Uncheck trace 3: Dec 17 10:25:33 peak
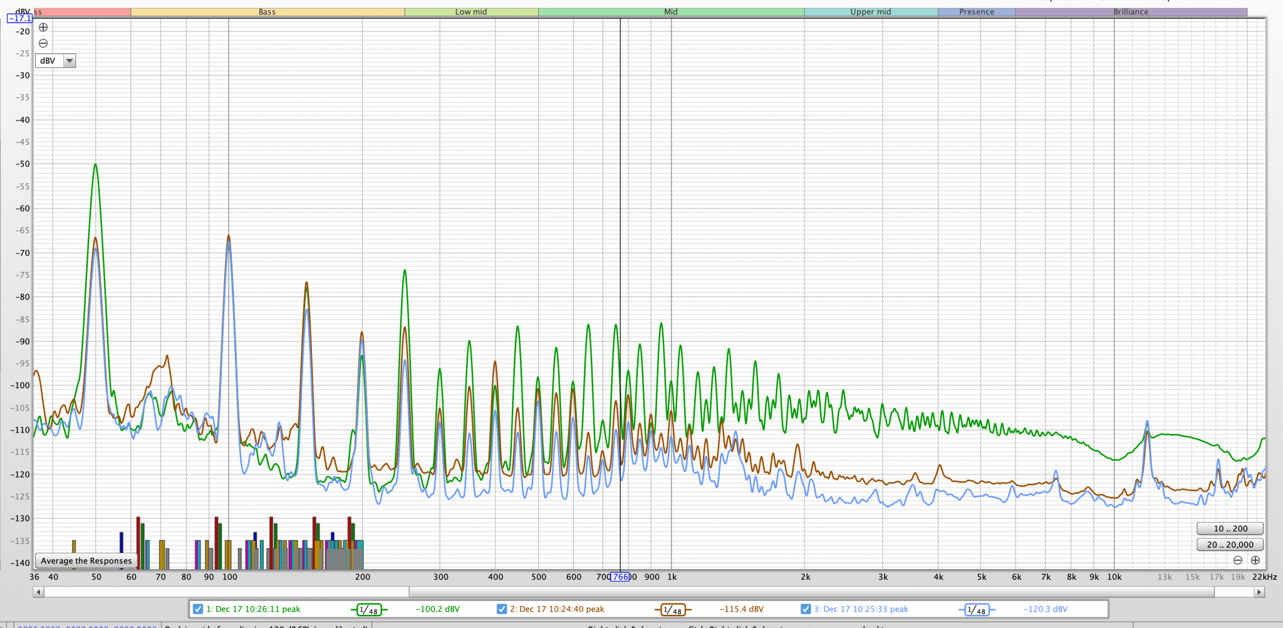This screenshot has width=1283, height=628. click(x=805, y=609)
